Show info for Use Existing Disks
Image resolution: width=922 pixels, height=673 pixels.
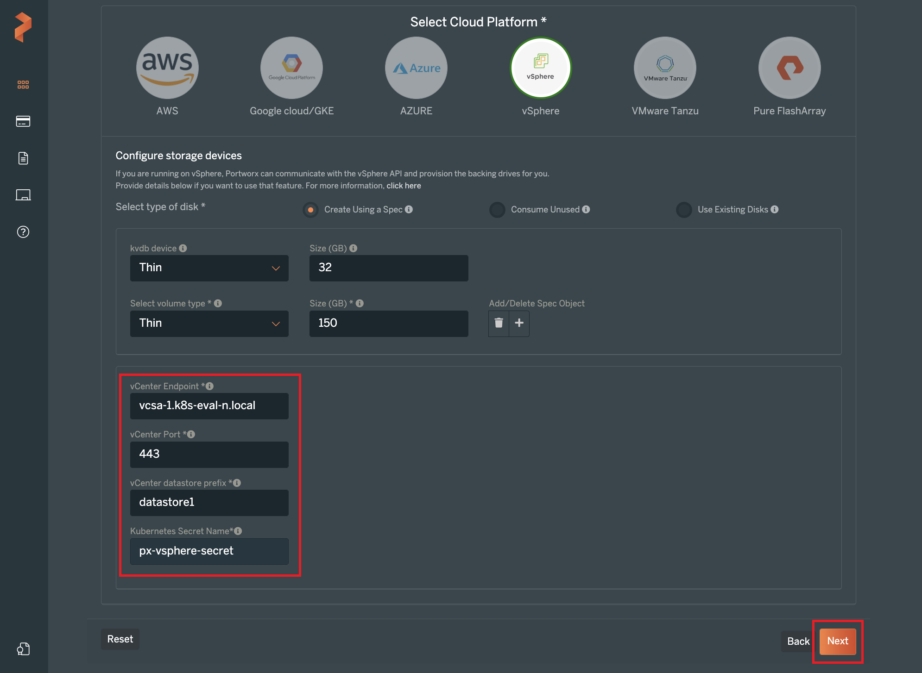[x=775, y=209]
